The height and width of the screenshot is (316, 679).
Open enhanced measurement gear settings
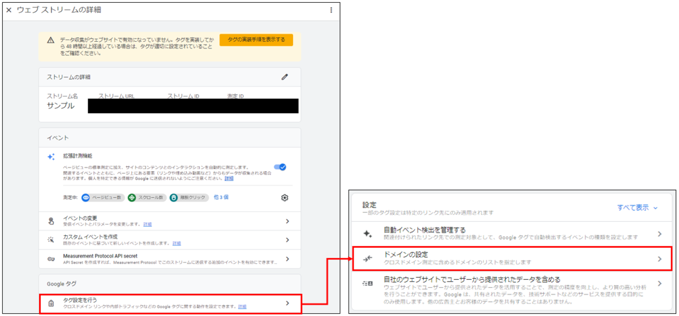point(285,197)
